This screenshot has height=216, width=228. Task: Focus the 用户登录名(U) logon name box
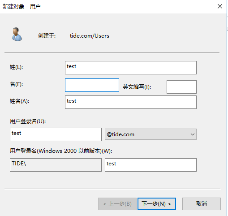pyautogui.click(x=56, y=134)
